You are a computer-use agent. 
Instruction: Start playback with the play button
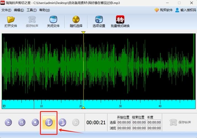[9, 122]
